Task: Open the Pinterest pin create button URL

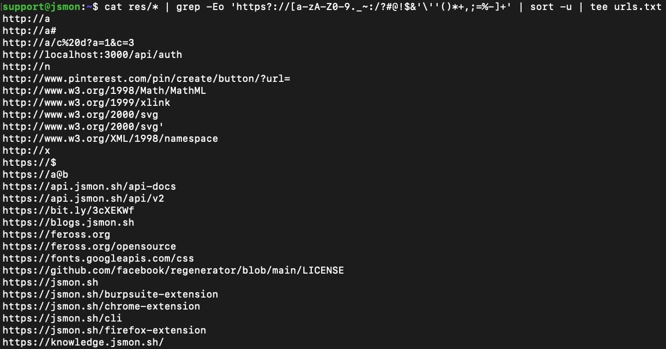Action: click(146, 79)
